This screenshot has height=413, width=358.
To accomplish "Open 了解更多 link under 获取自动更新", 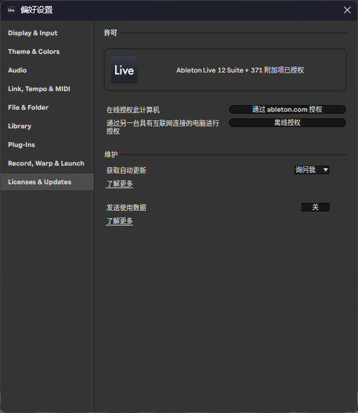I will [119, 184].
